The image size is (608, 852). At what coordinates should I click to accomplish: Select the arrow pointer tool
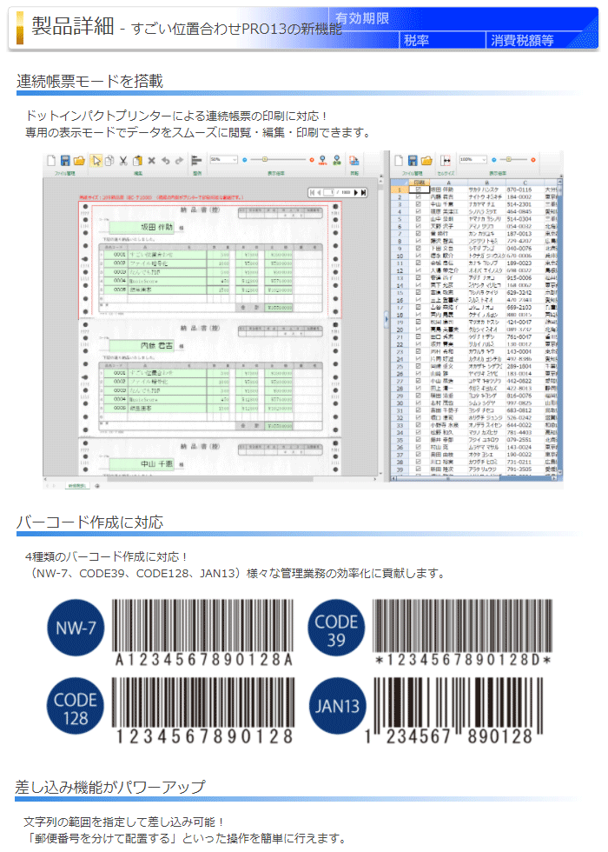(96, 160)
